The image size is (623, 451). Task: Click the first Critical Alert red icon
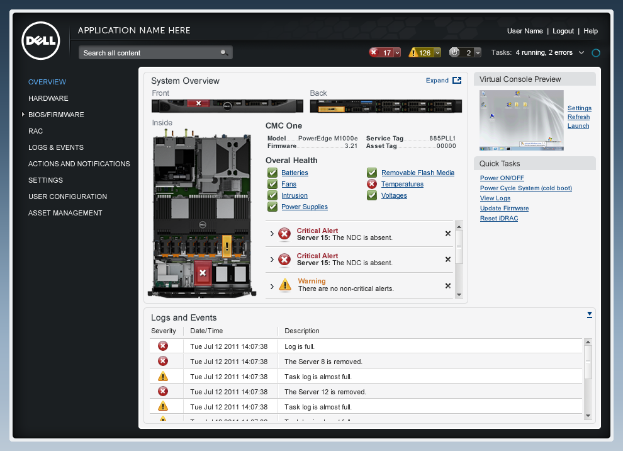284,234
